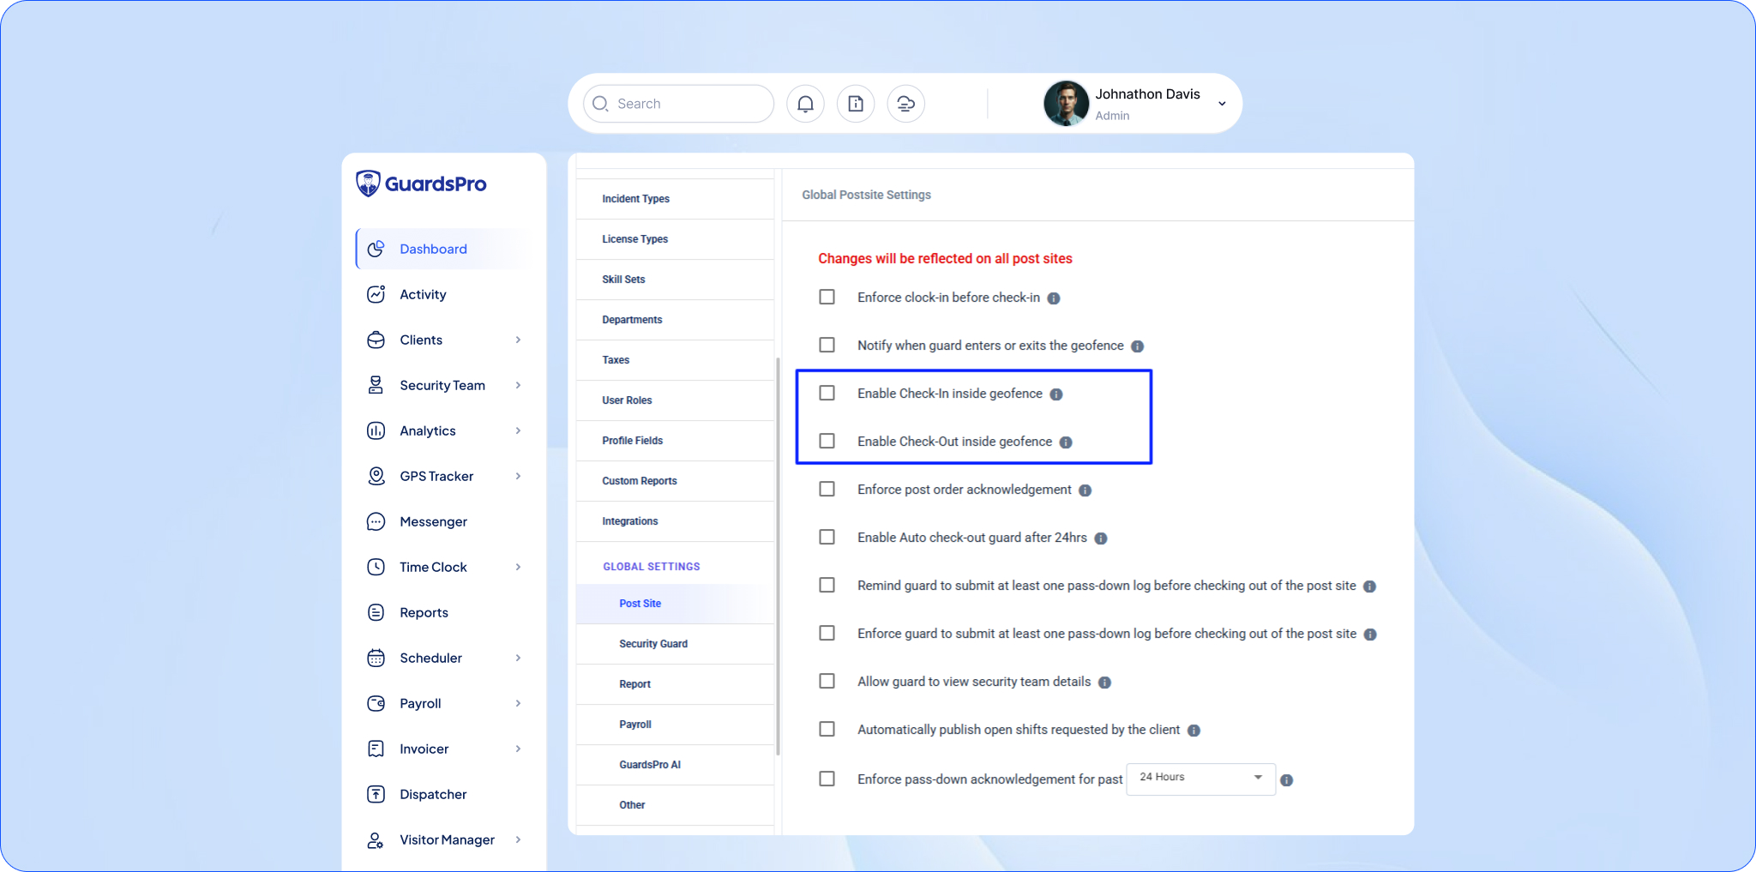
Task: Click the Time Clock icon
Action: (x=376, y=567)
